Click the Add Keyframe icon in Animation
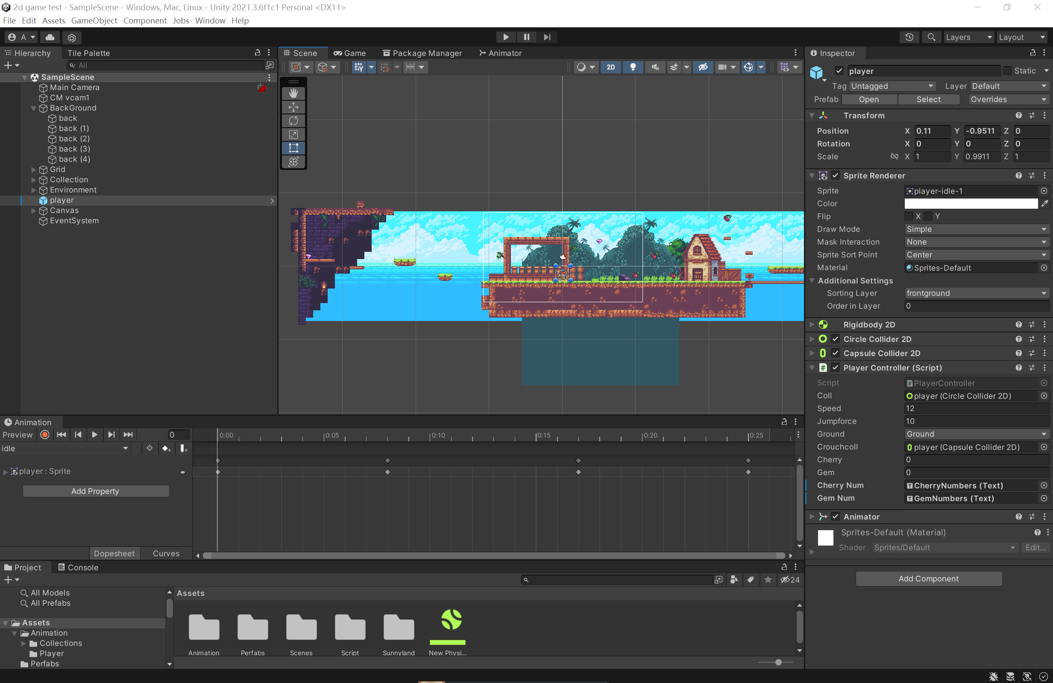 (x=166, y=448)
